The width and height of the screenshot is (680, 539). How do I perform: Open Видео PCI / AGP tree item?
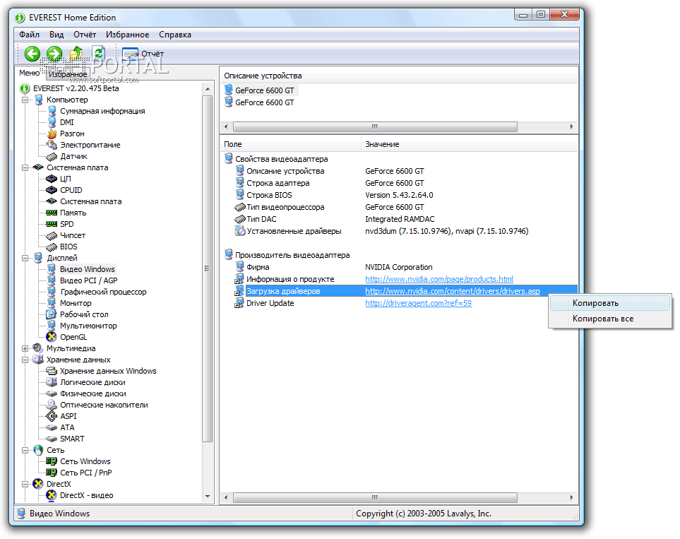[x=88, y=280]
